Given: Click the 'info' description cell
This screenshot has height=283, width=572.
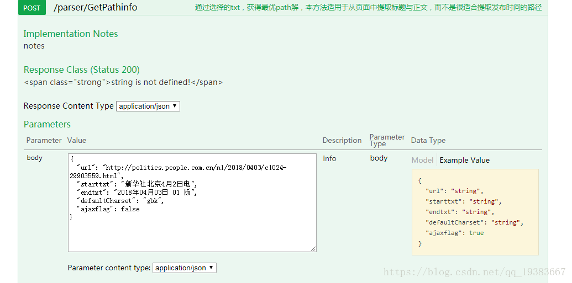Looking at the screenshot, I should 329,158.
